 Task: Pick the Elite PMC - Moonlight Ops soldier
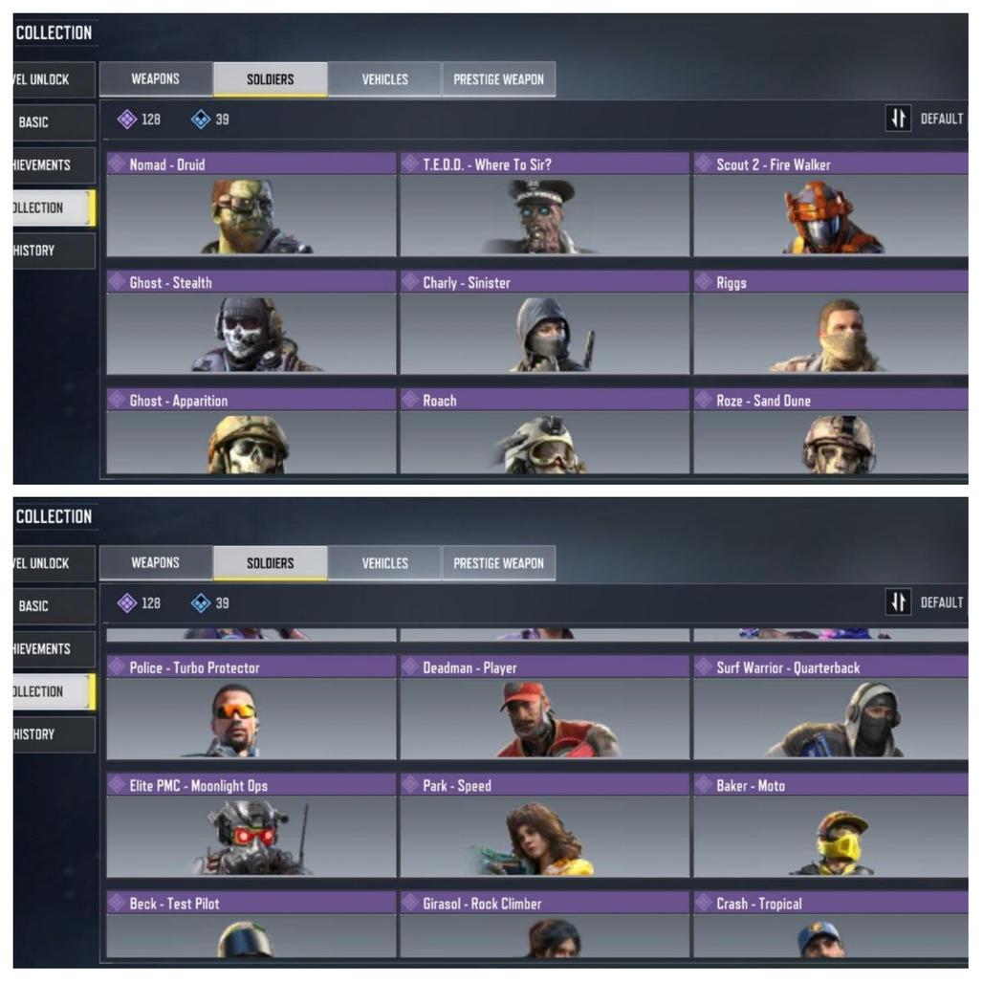click(251, 825)
